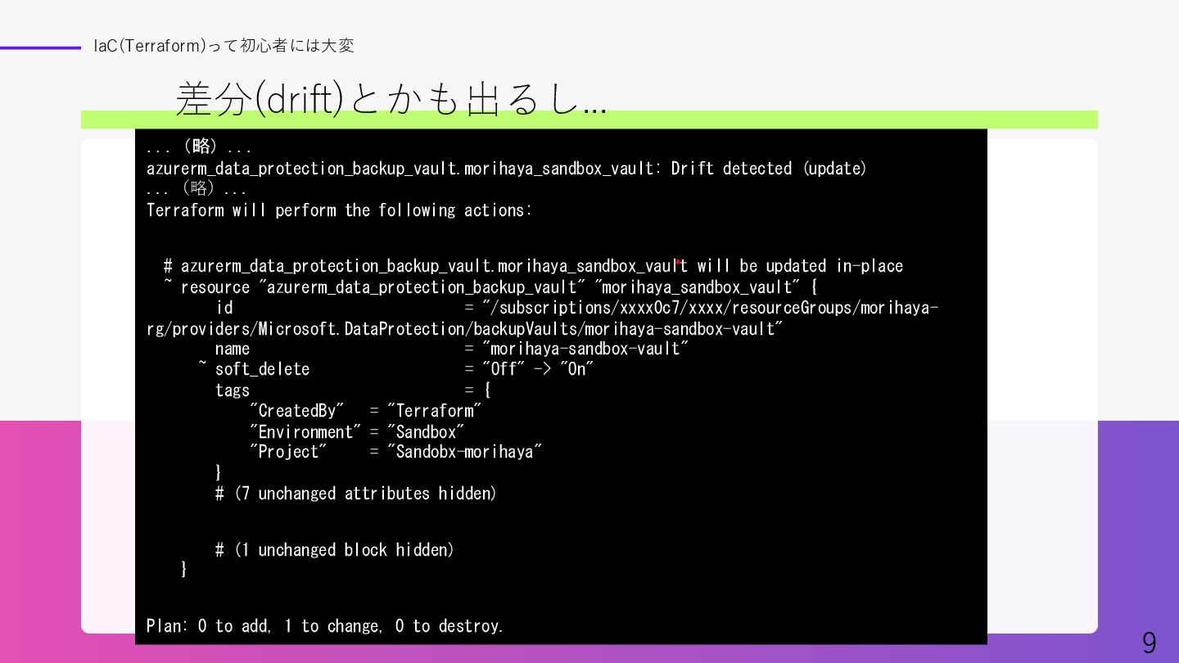Click the name value "morihaya-sandbox-vault"
Image resolution: width=1179 pixels, height=663 pixels.
585,349
